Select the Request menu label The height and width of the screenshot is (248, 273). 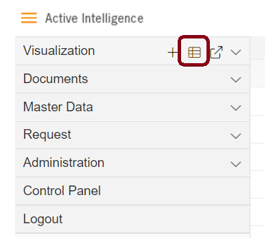pos(47,135)
